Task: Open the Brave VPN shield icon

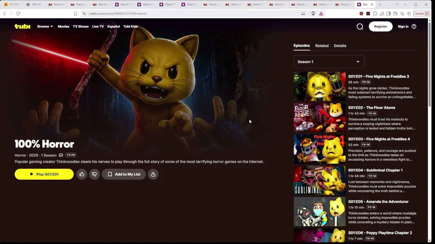Action: pyautogui.click(x=409, y=14)
